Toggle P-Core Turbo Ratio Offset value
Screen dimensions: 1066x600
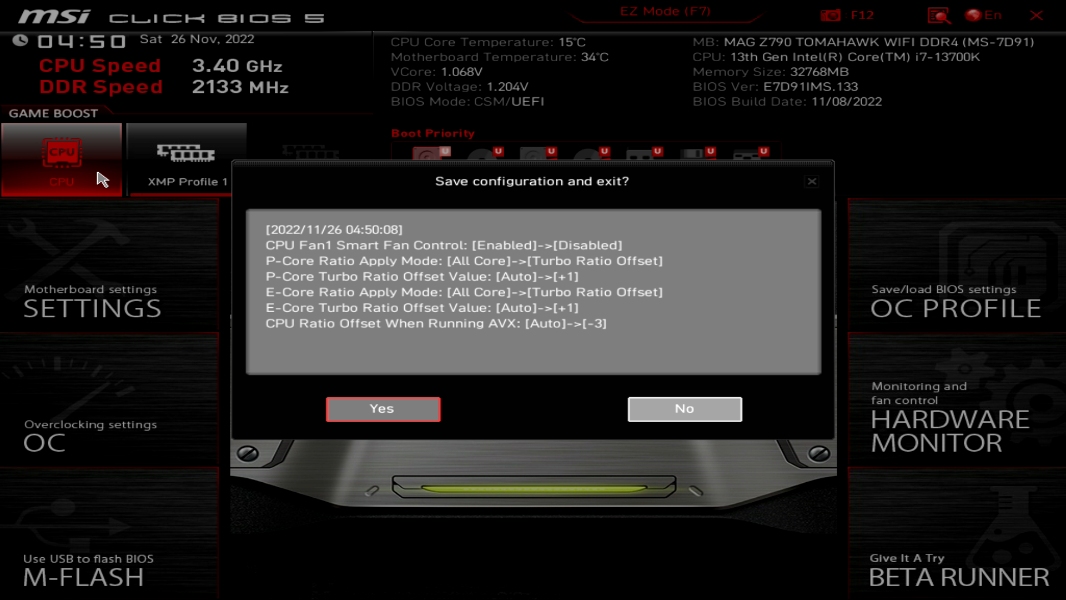point(422,276)
